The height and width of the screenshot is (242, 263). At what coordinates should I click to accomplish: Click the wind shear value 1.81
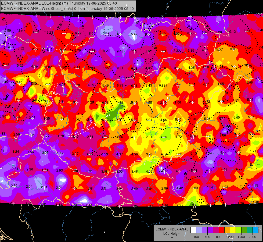click(x=61, y=119)
